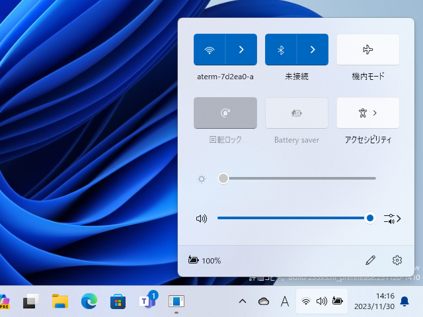Open battery settings showing 100%
Screen dimensions: 423x317
tap(204, 260)
